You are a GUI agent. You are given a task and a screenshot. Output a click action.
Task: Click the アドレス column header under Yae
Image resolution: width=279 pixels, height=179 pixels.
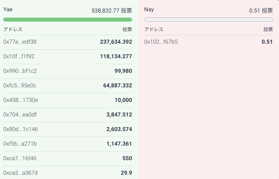click(13, 29)
